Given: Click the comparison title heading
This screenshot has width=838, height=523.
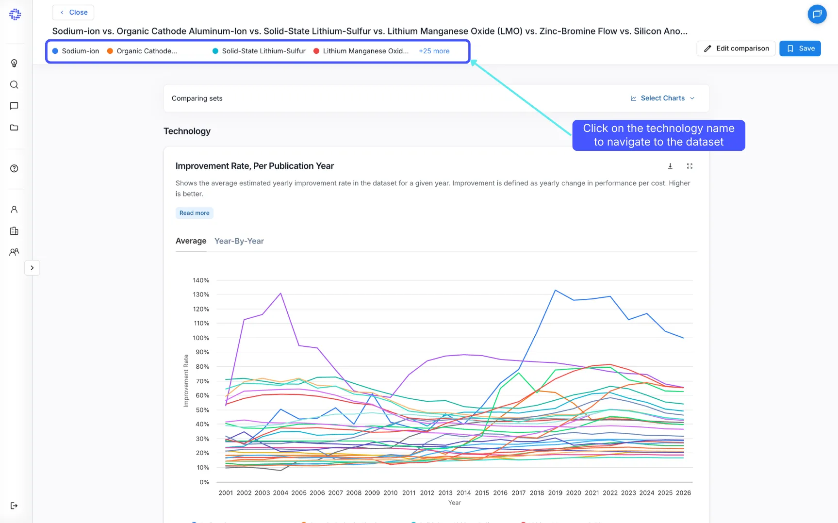Looking at the screenshot, I should [370, 31].
